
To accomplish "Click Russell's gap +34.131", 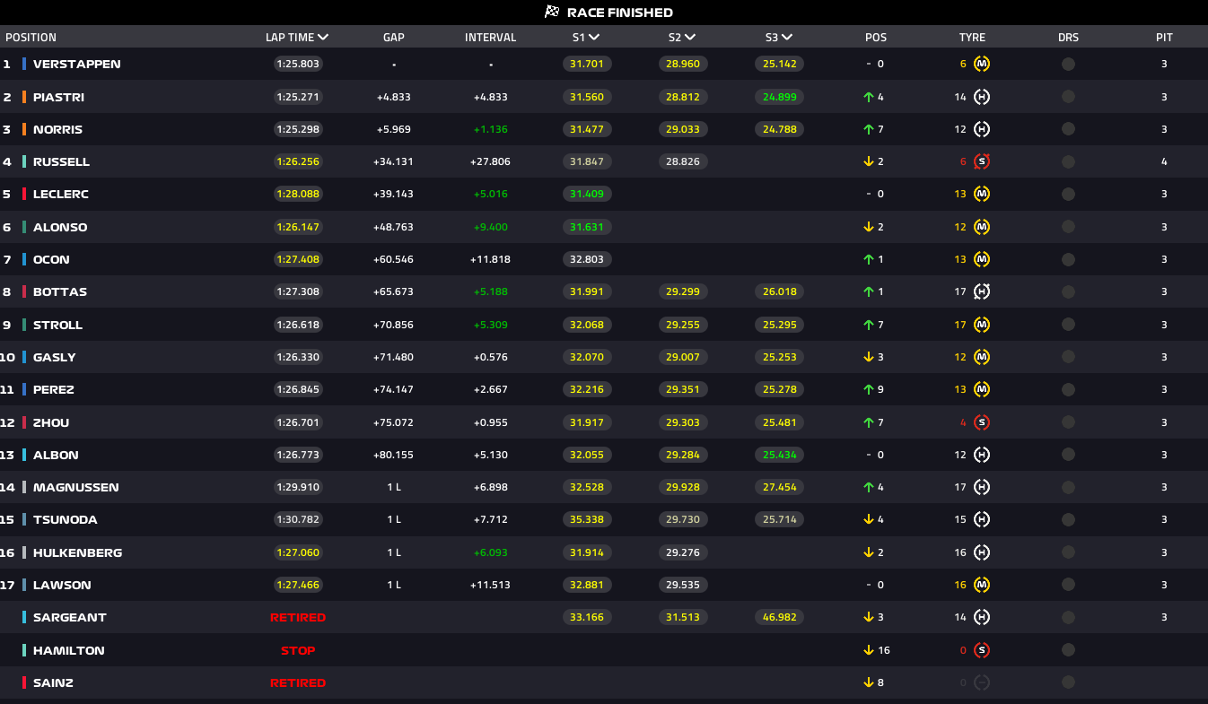I will [394, 162].
